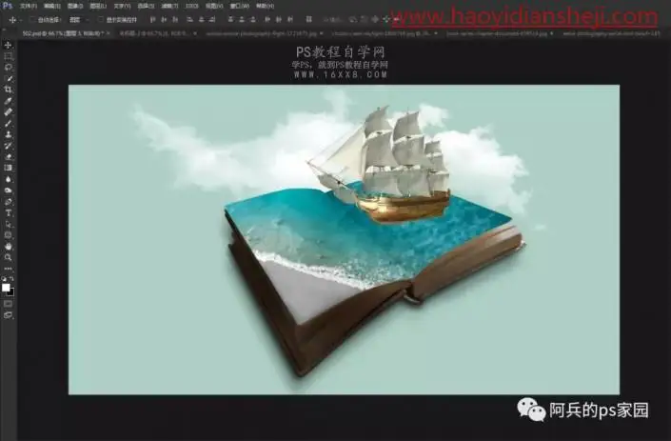671x441 pixels.
Task: Select the Zoom tool
Action: click(9, 257)
